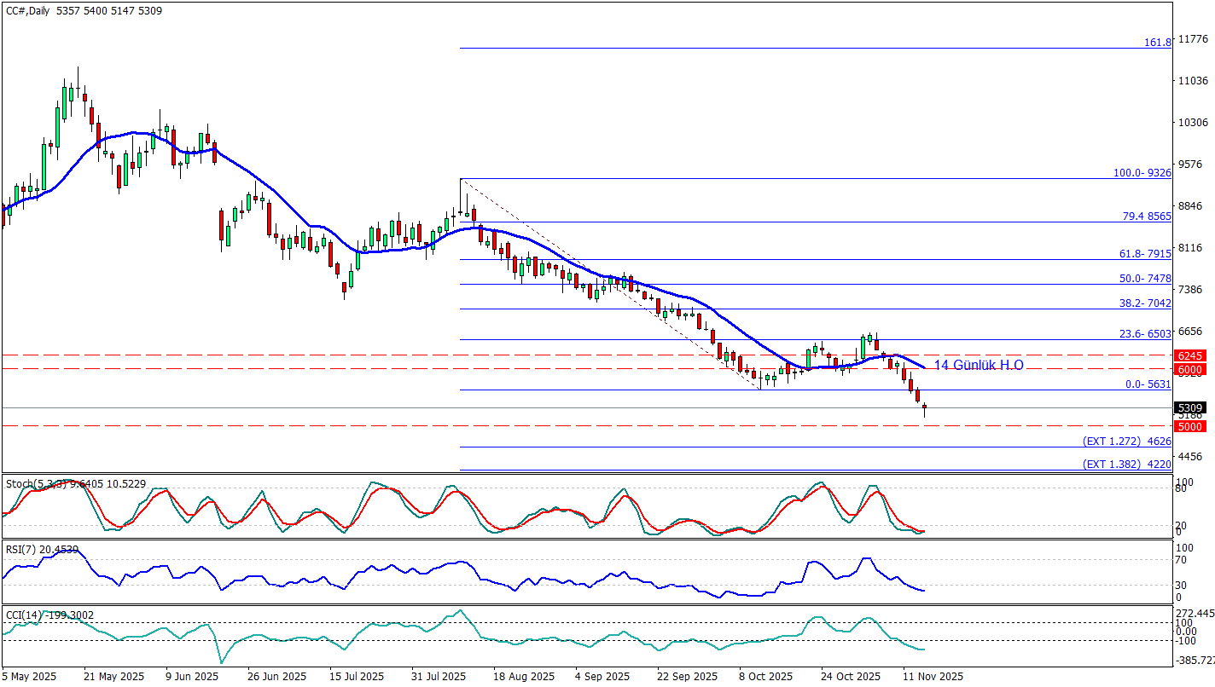Click the red 6000 price tag
Image resolution: width=1215 pixels, height=687 pixels.
tap(1189, 370)
